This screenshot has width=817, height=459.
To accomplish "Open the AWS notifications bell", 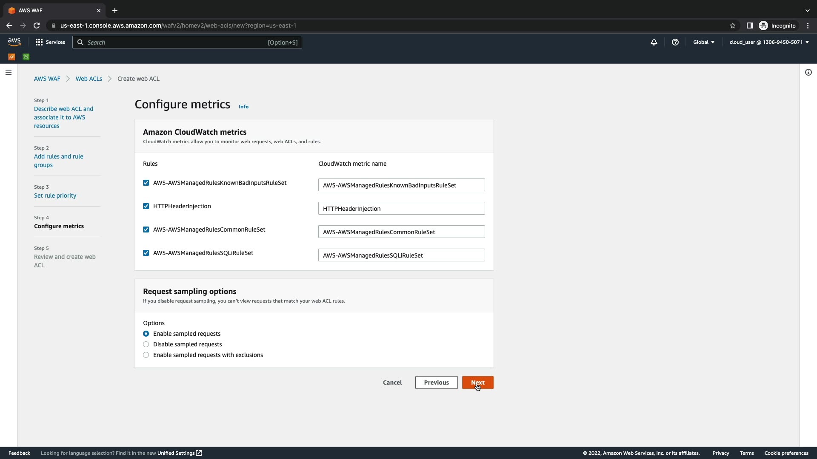I will pyautogui.click(x=654, y=42).
